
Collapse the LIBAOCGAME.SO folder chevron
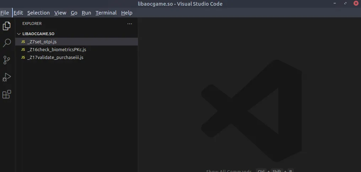19,34
